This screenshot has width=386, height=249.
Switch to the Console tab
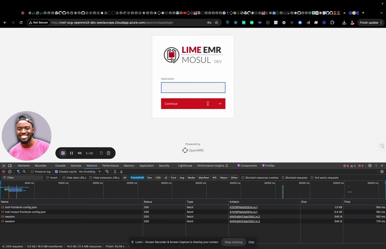60,166
